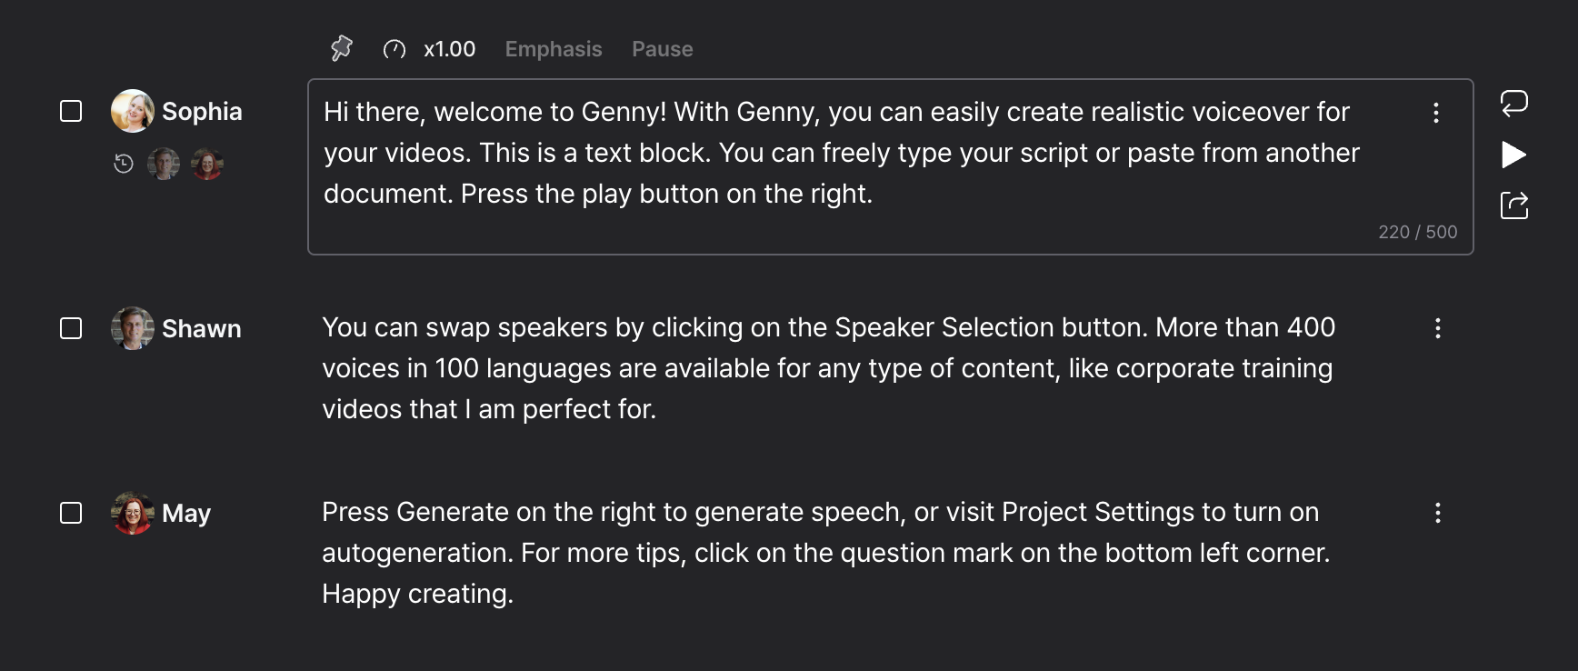Click the Emphasis option
Image resolution: width=1578 pixels, height=671 pixels.
coord(554,49)
